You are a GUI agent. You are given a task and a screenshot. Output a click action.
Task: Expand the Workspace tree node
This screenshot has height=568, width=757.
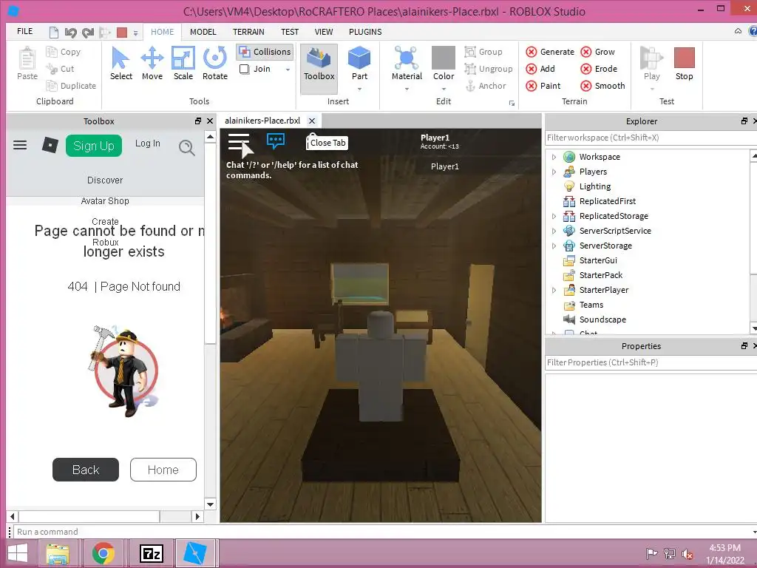pyautogui.click(x=554, y=157)
